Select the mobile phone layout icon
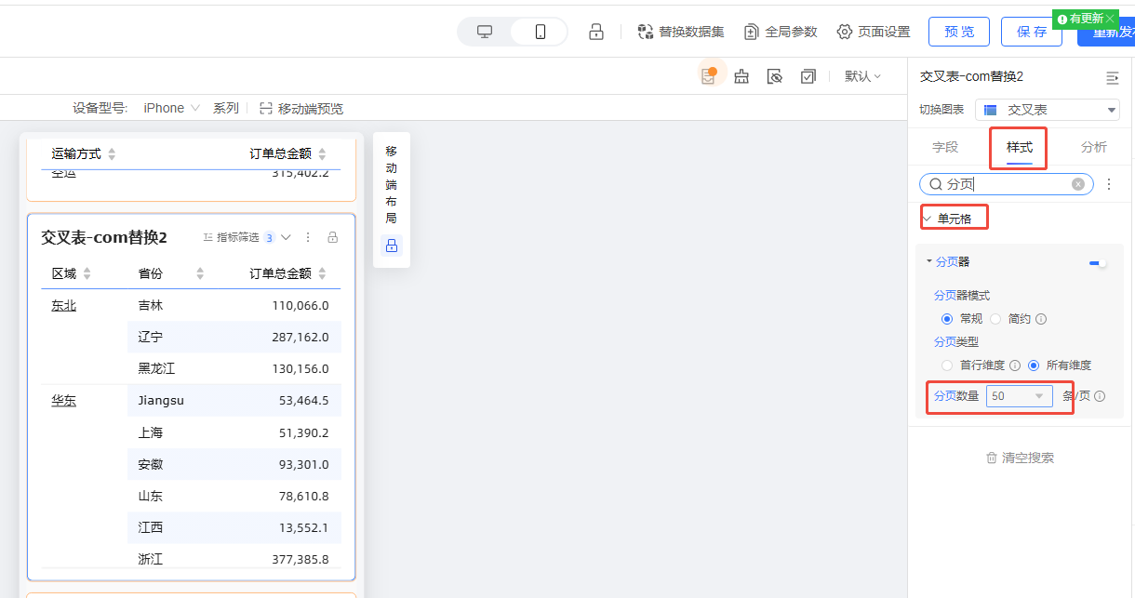Image resolution: width=1135 pixels, height=598 pixels. pos(540,32)
